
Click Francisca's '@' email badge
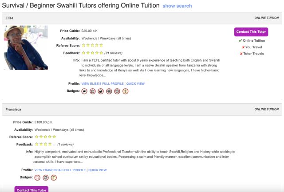[x=46, y=178]
